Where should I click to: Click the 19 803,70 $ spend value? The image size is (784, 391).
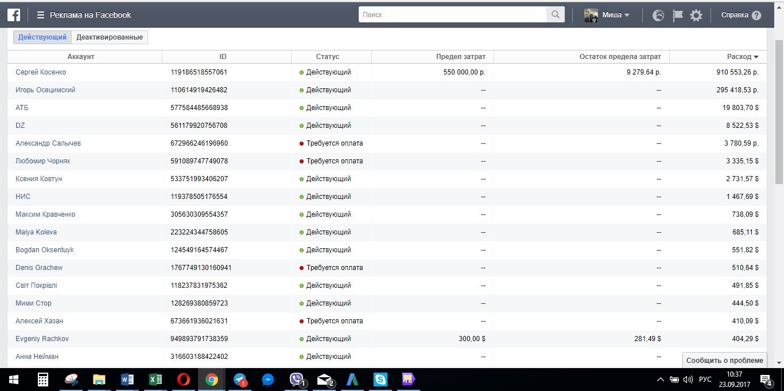point(740,108)
